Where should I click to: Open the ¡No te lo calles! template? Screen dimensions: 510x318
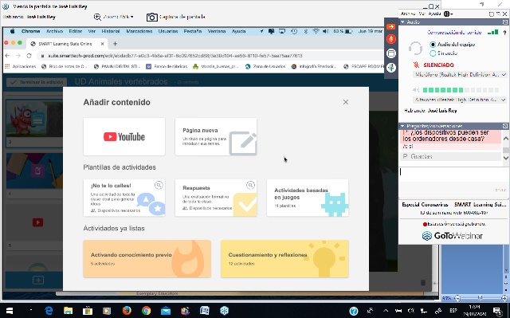124,198
